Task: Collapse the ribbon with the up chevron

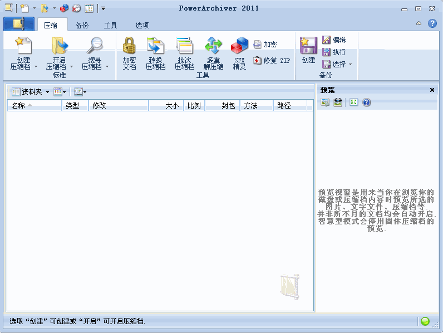Action: pyautogui.click(x=419, y=23)
